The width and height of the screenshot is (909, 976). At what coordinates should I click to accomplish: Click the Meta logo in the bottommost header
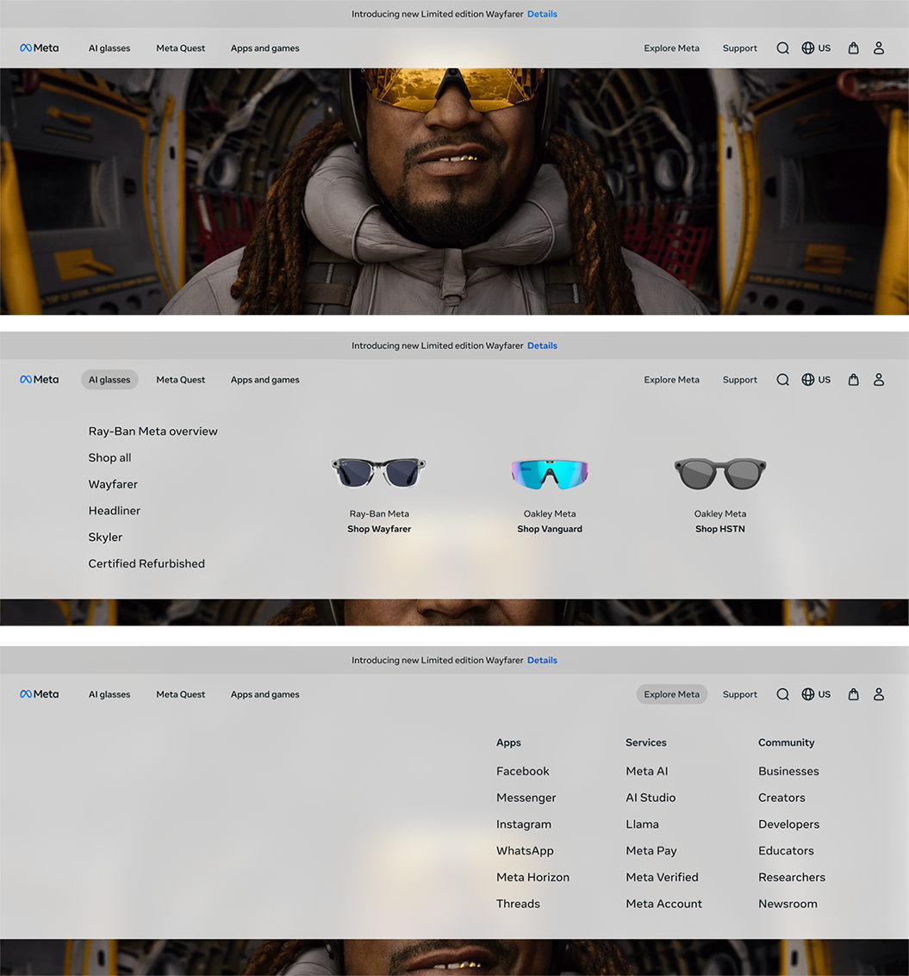[40, 694]
